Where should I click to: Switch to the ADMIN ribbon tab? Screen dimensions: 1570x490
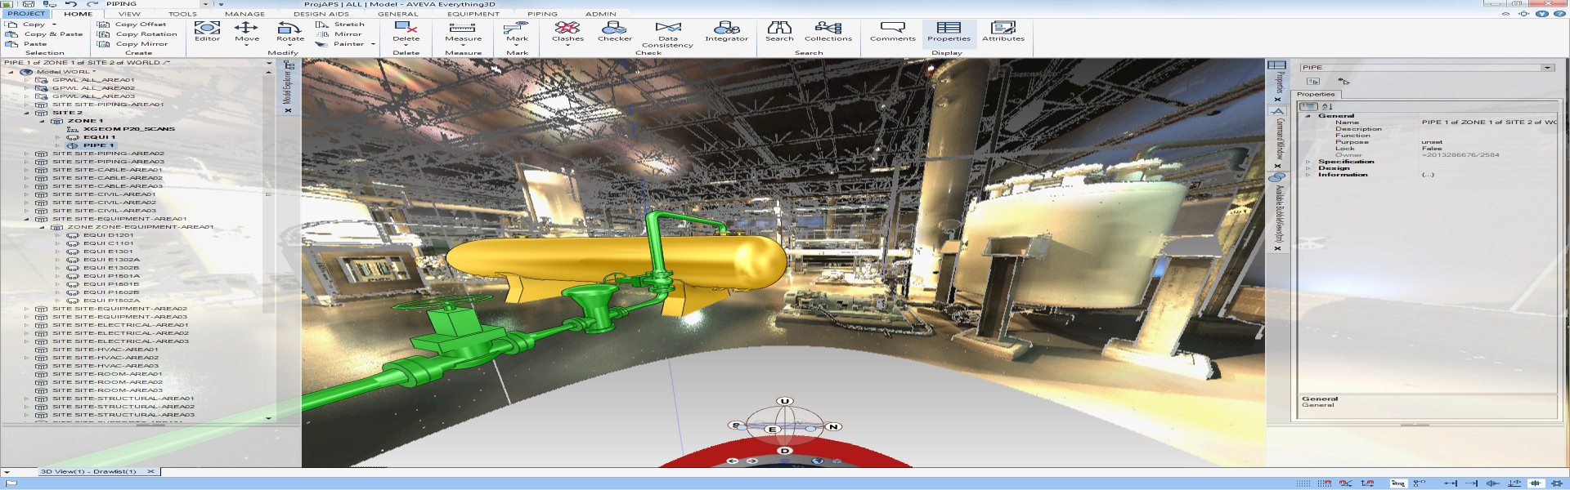point(600,14)
